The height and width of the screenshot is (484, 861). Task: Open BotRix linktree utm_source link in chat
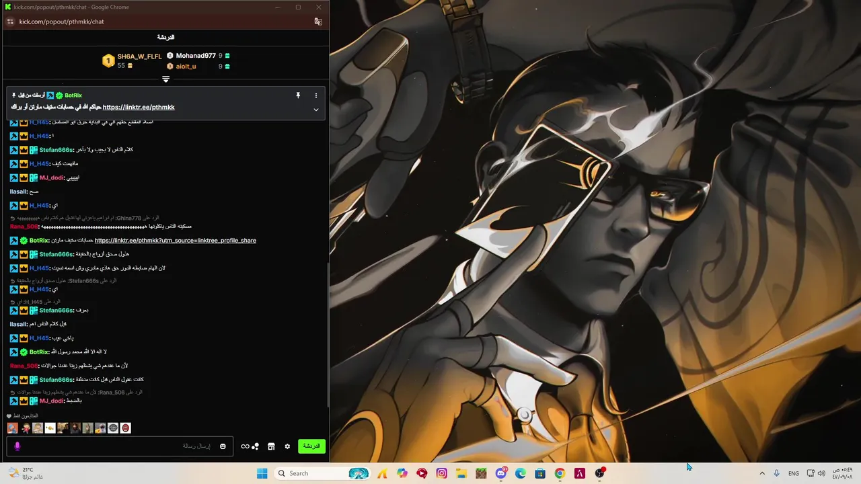175,240
